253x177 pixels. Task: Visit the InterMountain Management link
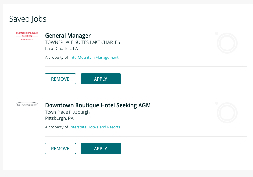(94, 58)
